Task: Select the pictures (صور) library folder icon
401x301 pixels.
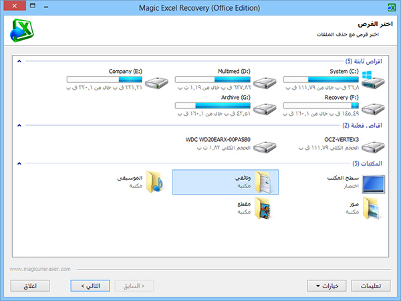Action: [x=372, y=208]
